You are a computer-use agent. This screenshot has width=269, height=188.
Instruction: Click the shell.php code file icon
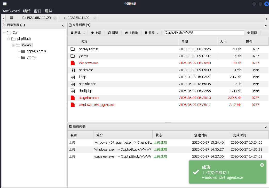click(73, 91)
